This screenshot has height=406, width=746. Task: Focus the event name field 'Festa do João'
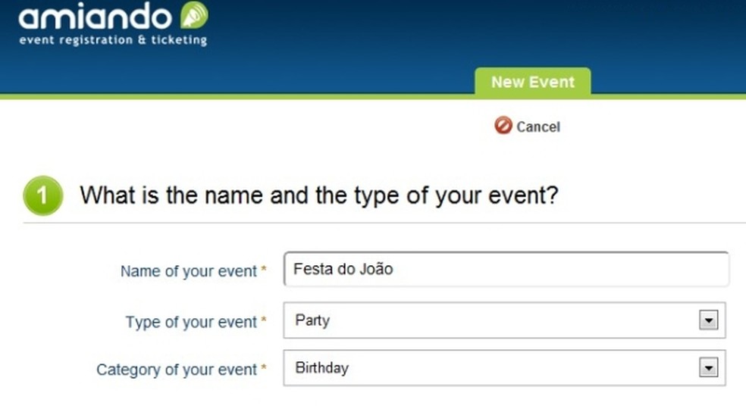[x=506, y=269]
